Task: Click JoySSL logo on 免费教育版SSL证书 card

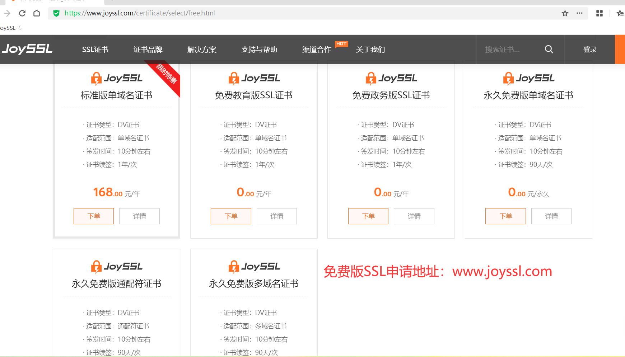Action: [x=254, y=78]
